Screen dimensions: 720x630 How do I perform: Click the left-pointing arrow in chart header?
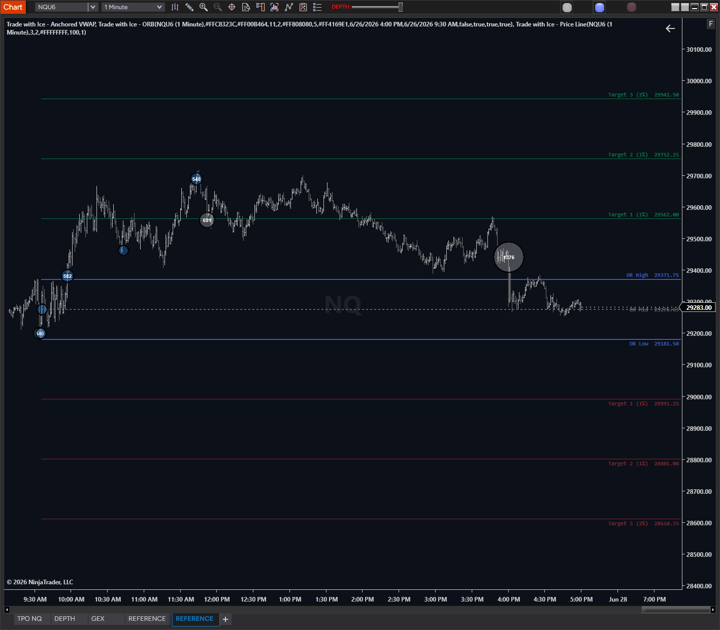click(x=670, y=28)
